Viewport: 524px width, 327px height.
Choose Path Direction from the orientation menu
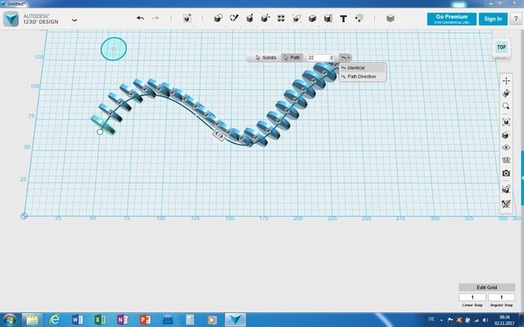(x=361, y=76)
